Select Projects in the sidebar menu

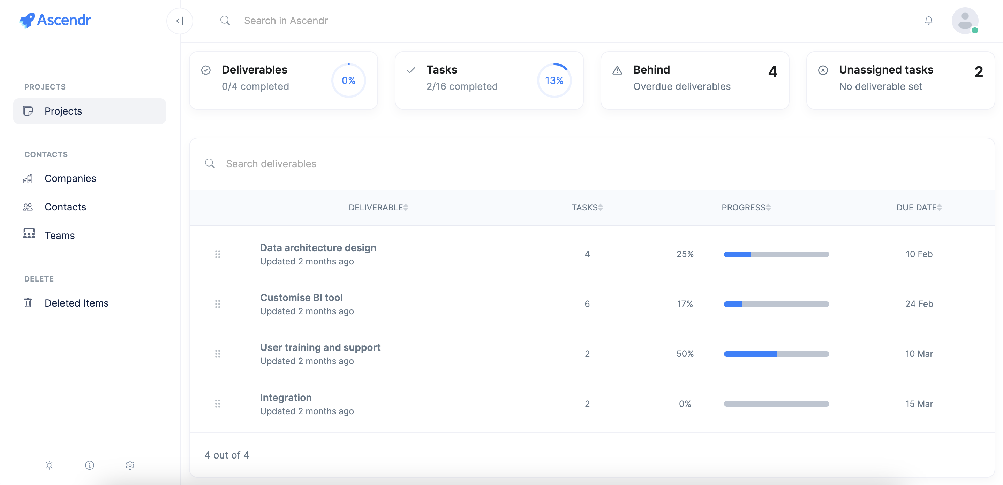point(63,111)
